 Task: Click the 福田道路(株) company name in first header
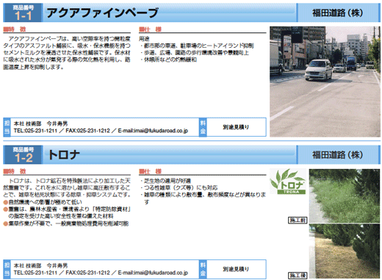pyautogui.click(x=338, y=12)
